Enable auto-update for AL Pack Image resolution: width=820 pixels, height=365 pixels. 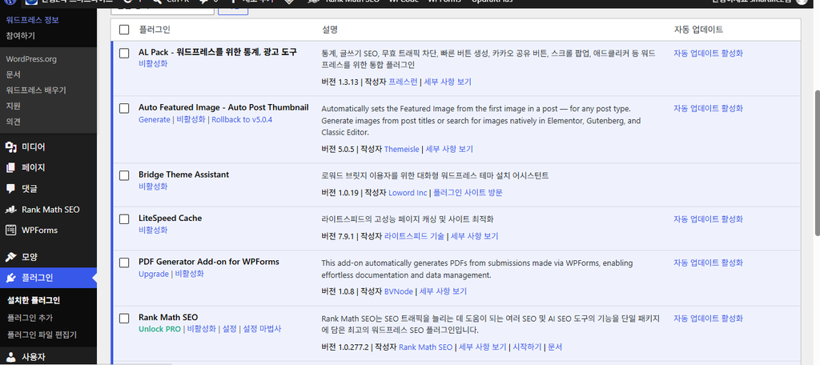click(x=708, y=53)
